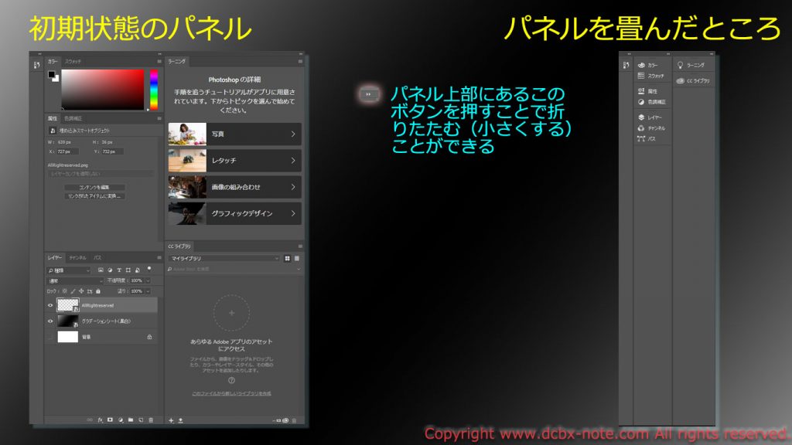This screenshot has width=792, height=445.
Task: Open the opacity 100% dropdown arrow
Action: click(148, 280)
